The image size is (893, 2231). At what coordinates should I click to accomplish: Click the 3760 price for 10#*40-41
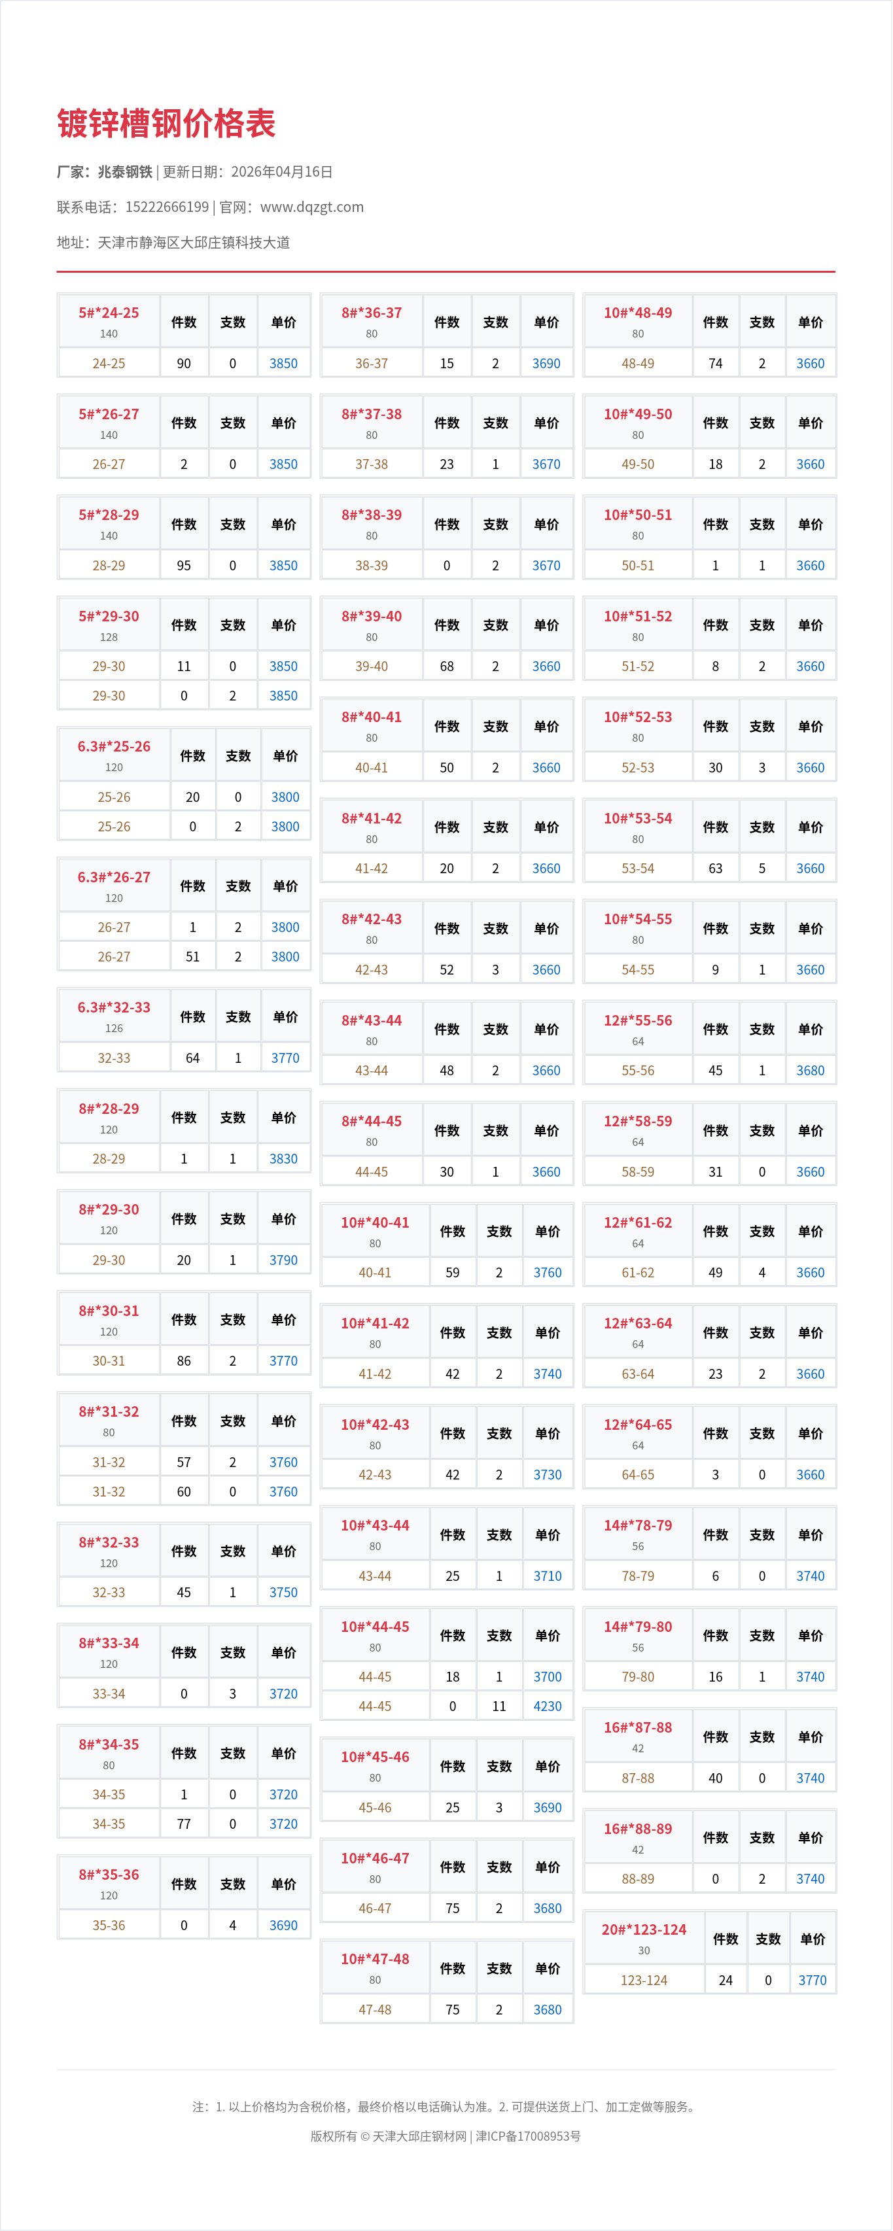tap(548, 1273)
